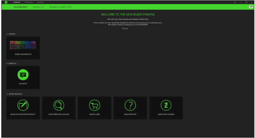The height and width of the screenshot is (138, 255).
Task: Select the Razer Huntsman V2 keyboard thumbnail
Action: 23,45
